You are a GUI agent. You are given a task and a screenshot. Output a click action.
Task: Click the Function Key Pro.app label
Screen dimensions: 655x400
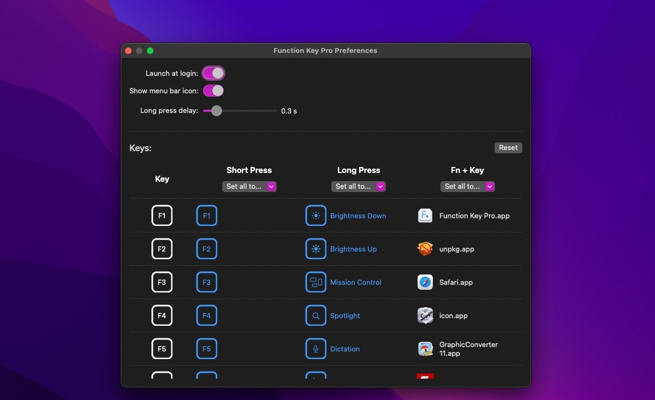click(474, 216)
